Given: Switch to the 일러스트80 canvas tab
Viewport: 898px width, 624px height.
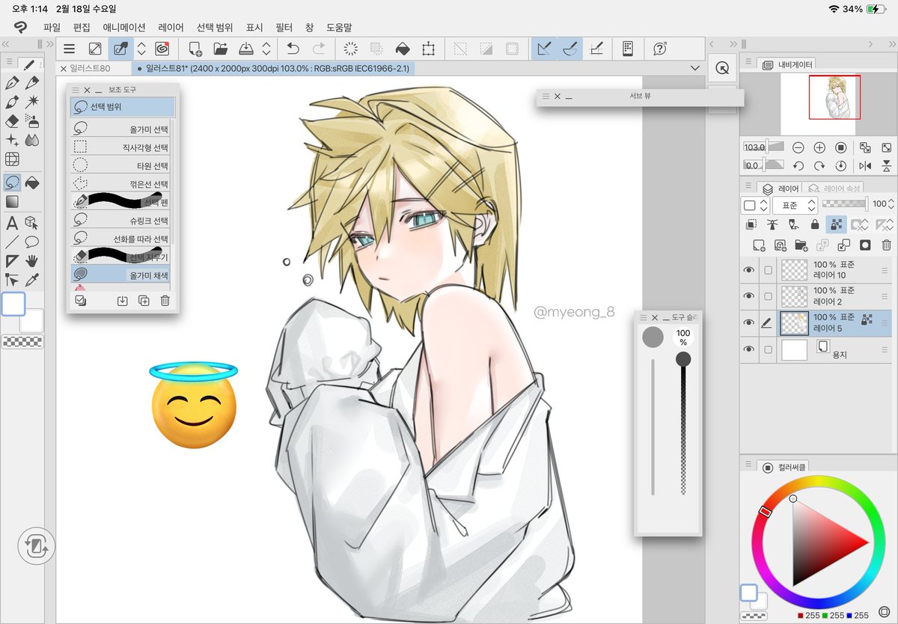Looking at the screenshot, I should click(95, 68).
